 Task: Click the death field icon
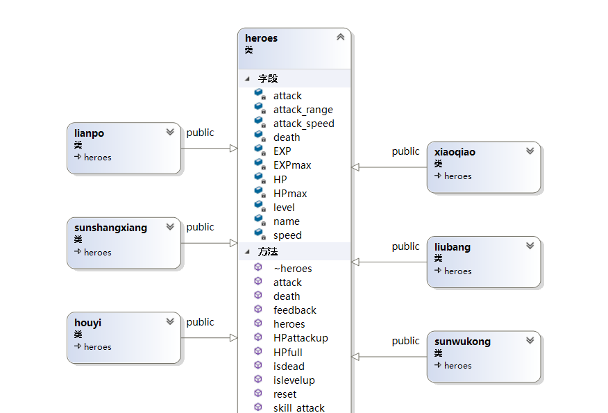click(x=260, y=136)
